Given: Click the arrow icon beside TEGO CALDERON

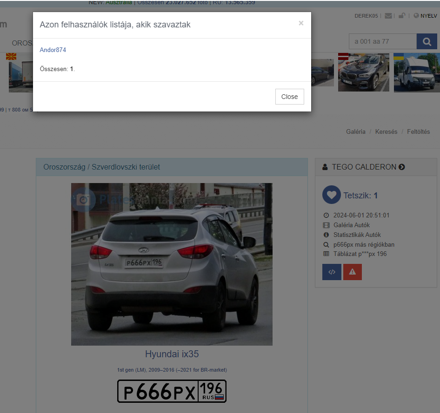Looking at the screenshot, I should (402, 167).
